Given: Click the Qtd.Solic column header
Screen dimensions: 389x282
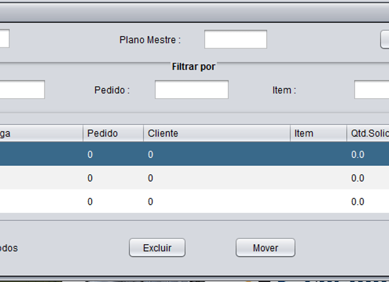Looking at the screenshot, I should pos(368,133).
